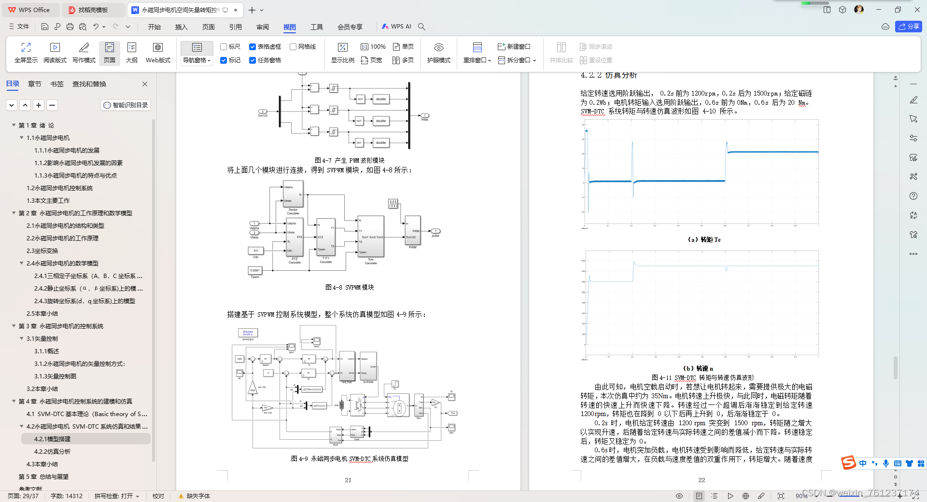Screen dimensions: 927x502
Task: Switch to Writing Mode view
Action: [x=84, y=53]
